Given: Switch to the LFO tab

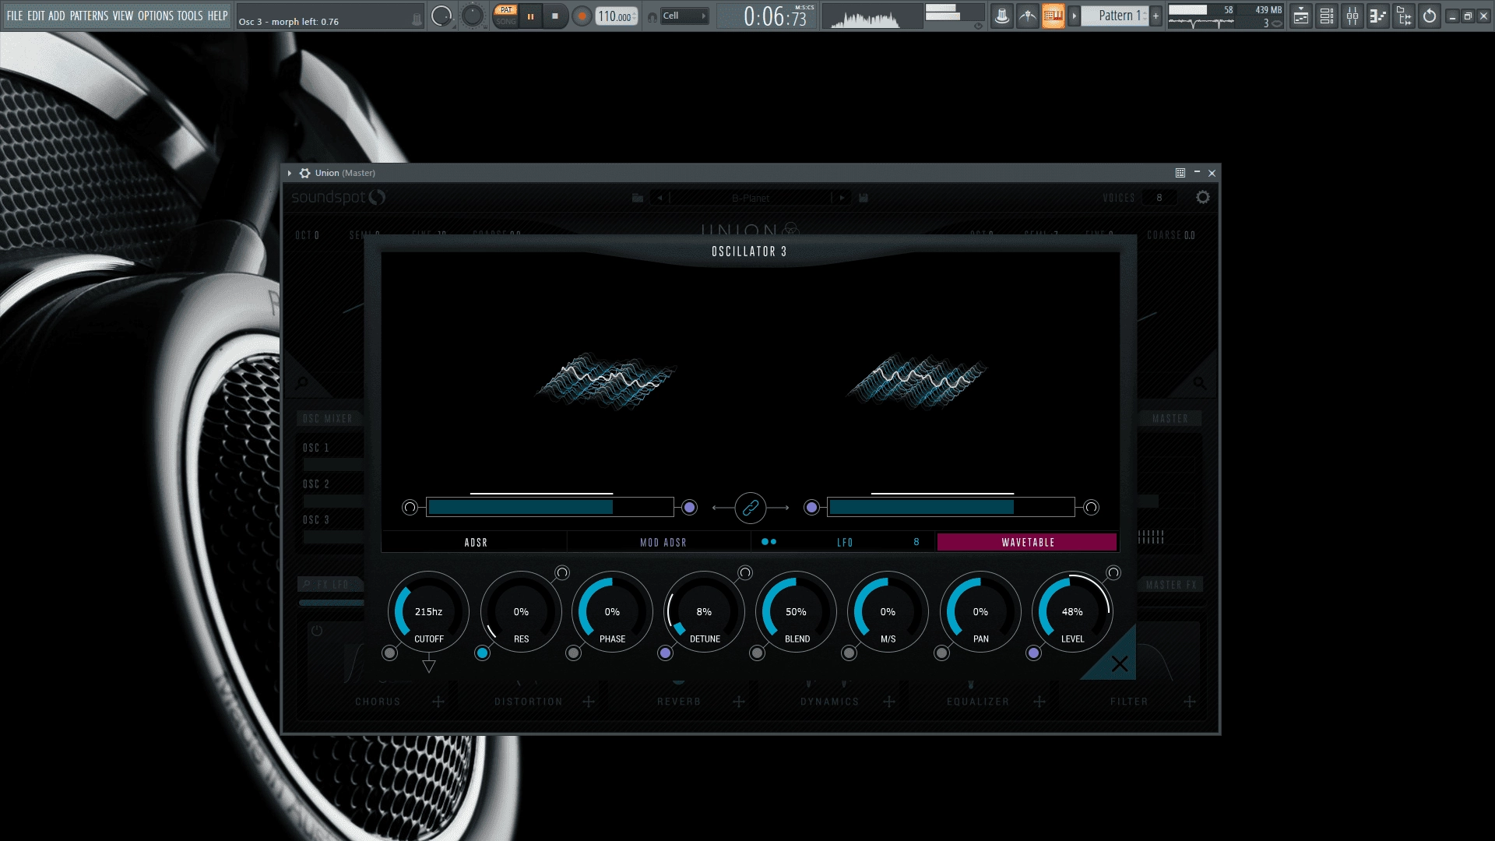Looking at the screenshot, I should (845, 543).
